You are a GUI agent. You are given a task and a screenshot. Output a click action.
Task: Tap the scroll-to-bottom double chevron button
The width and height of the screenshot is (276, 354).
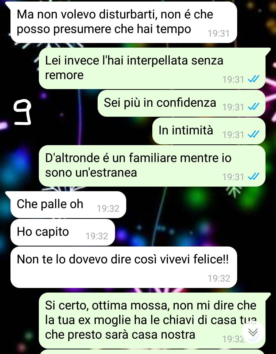253,332
